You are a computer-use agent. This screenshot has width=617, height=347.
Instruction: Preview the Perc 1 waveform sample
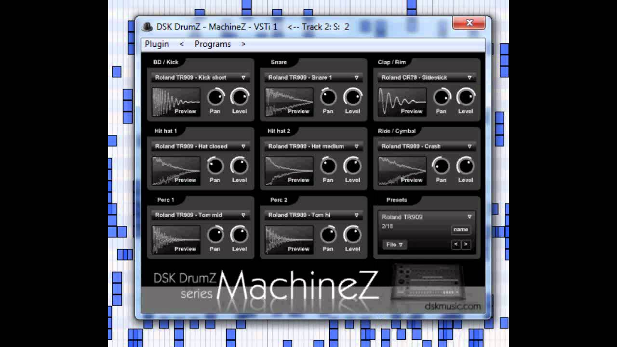tap(176, 240)
